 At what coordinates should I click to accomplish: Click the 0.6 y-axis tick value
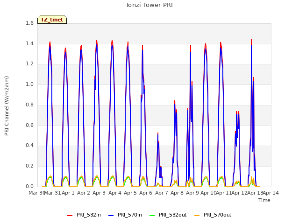29,125
